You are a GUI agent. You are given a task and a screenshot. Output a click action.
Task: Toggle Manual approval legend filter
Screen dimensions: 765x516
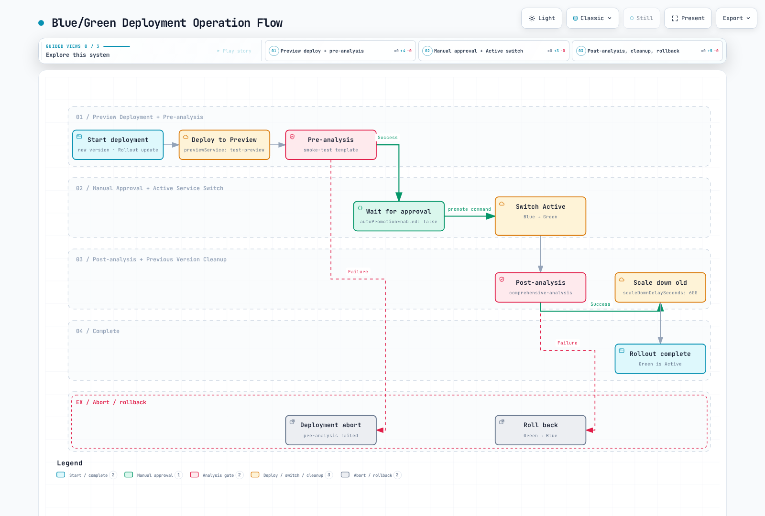(x=153, y=475)
